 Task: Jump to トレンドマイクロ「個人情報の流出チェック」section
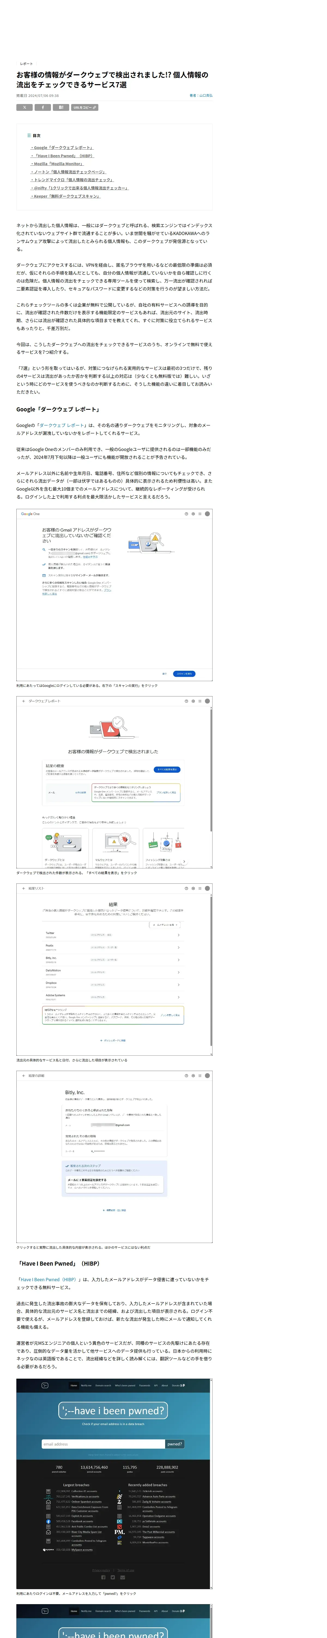tap(72, 180)
